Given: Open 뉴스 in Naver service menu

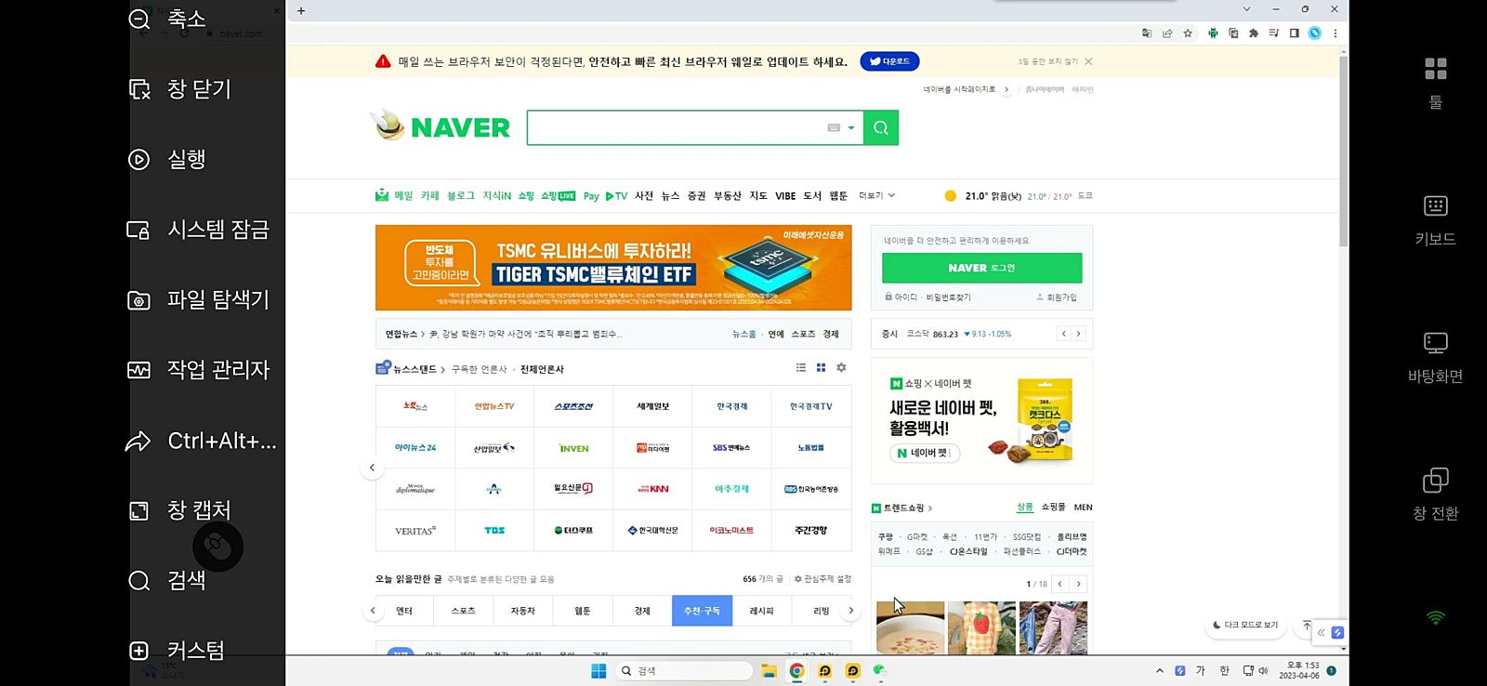Looking at the screenshot, I should coord(670,196).
